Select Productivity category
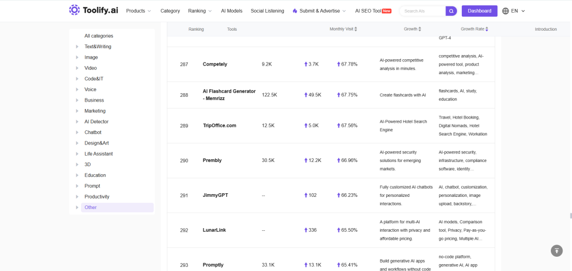 pyautogui.click(x=97, y=196)
